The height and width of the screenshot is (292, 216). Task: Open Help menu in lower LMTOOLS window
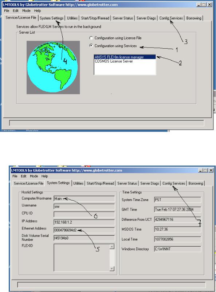point(44,176)
